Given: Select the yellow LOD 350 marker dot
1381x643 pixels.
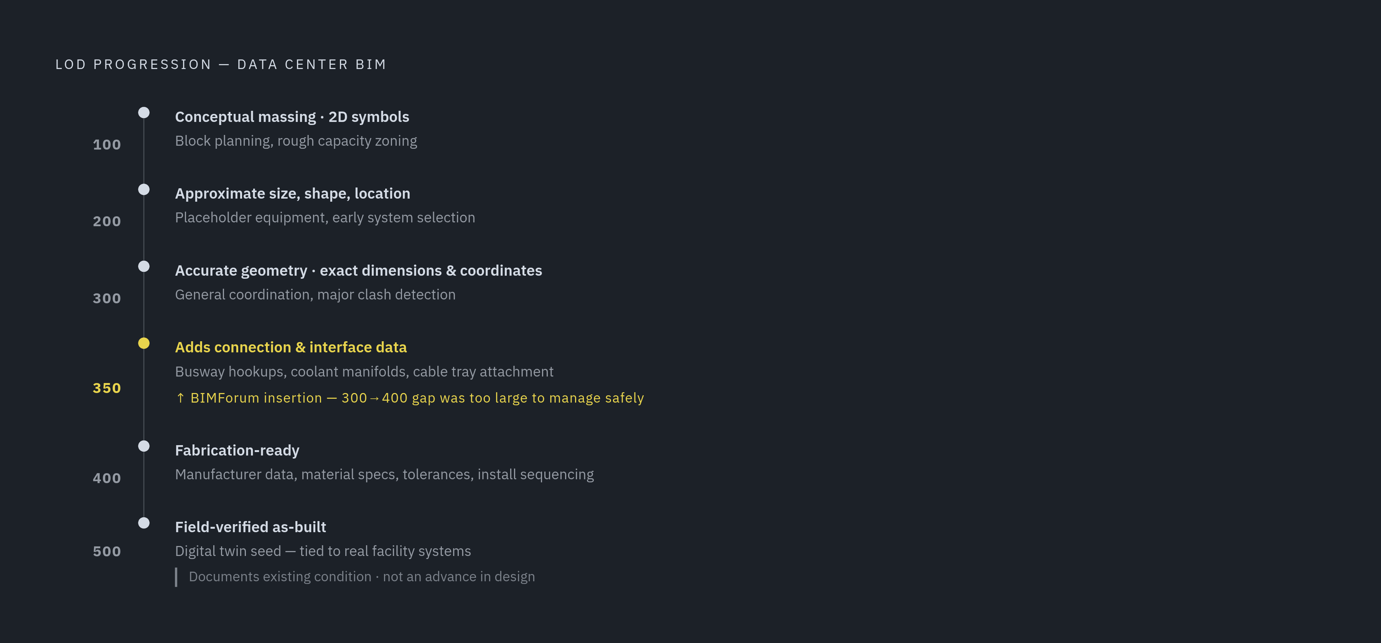Looking at the screenshot, I should [x=144, y=343].
